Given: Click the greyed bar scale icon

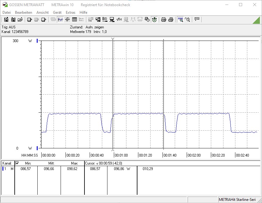Looking at the screenshot, I should [x=81, y=20].
